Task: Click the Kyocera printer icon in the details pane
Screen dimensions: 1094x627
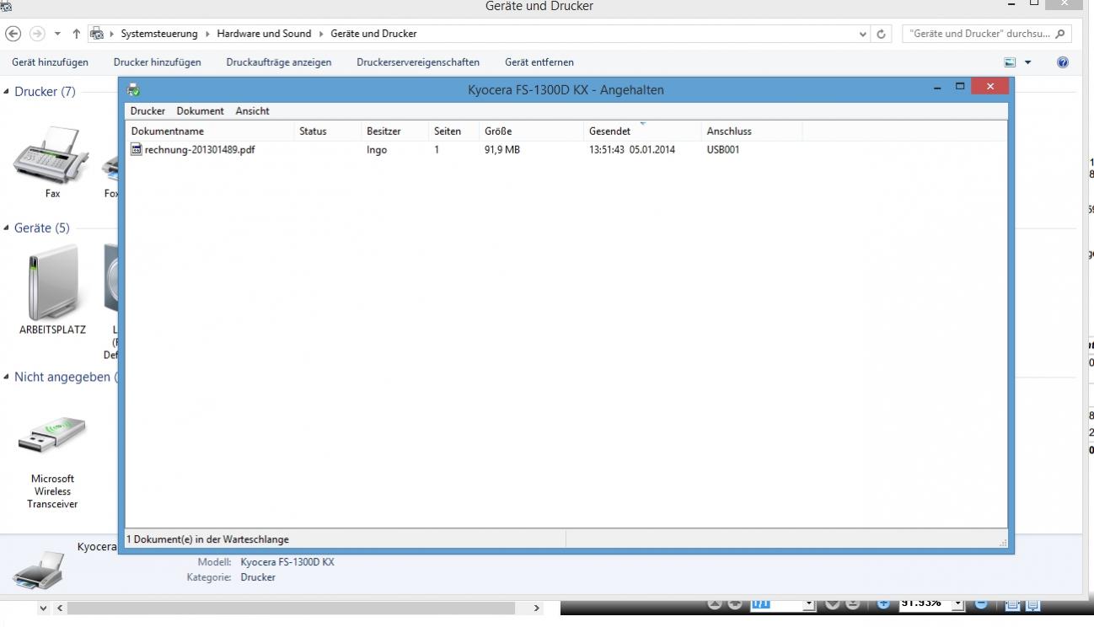Action: pos(39,570)
